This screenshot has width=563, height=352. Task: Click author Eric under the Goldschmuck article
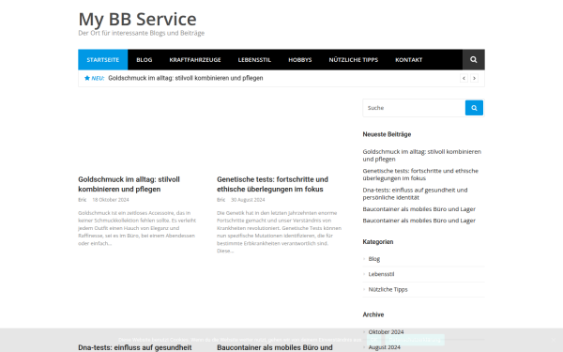pos(83,200)
